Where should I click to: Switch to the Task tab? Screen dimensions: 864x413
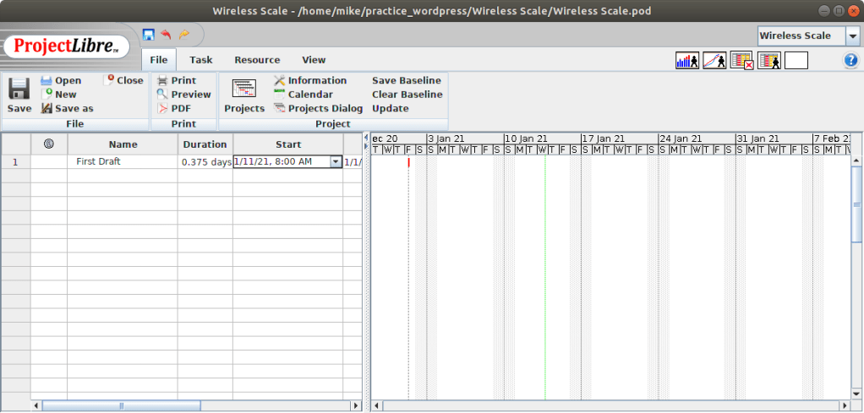[201, 60]
